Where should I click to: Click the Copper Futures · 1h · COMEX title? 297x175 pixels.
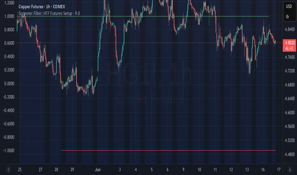pyautogui.click(x=42, y=7)
